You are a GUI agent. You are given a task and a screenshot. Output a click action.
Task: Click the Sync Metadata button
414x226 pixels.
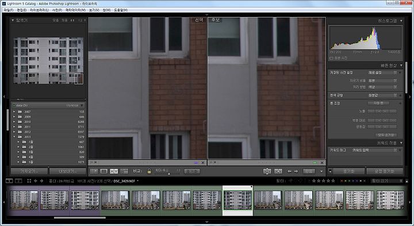point(348,171)
